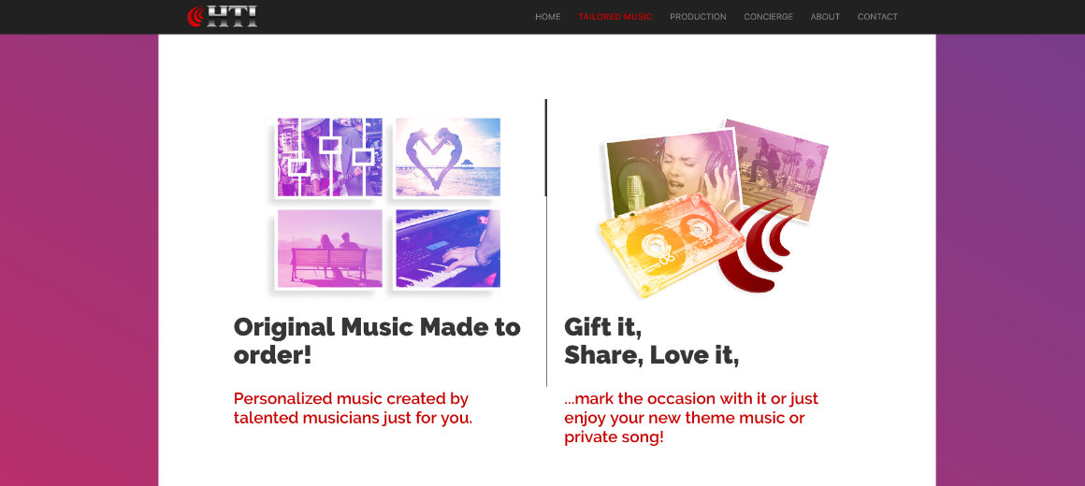This screenshot has width=1085, height=486.
Task: Click the vertical divider line between columns
Action: coord(546,243)
